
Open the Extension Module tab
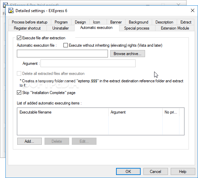click(175, 28)
